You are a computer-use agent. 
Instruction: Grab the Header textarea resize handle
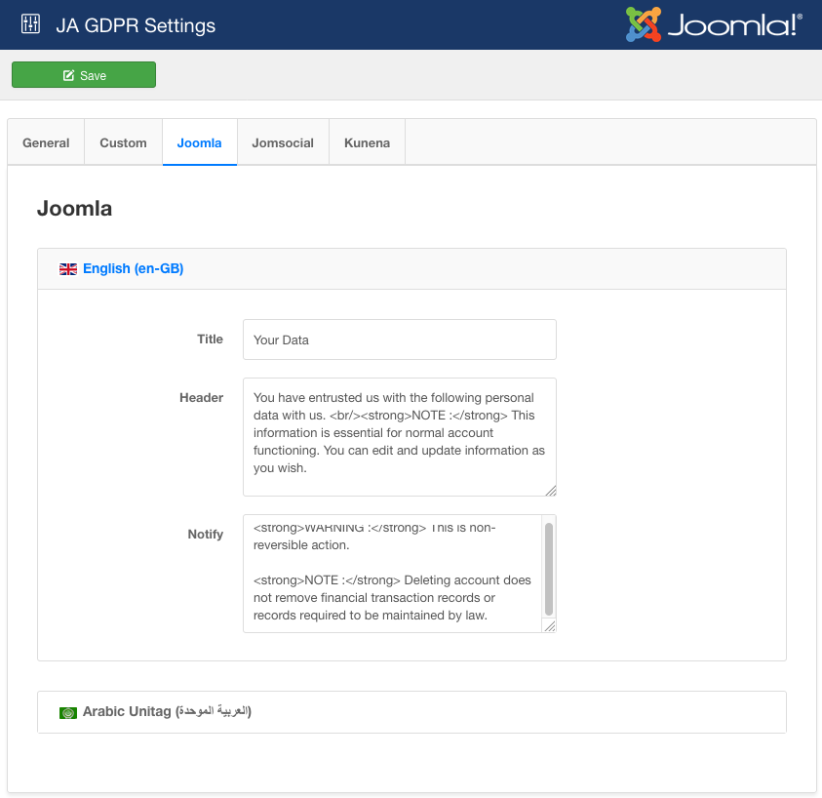pyautogui.click(x=550, y=491)
